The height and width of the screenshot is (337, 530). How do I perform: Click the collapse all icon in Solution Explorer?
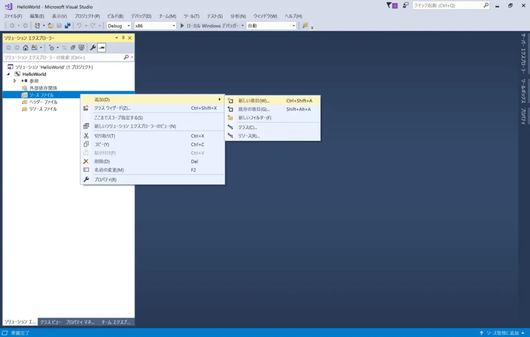click(72, 48)
